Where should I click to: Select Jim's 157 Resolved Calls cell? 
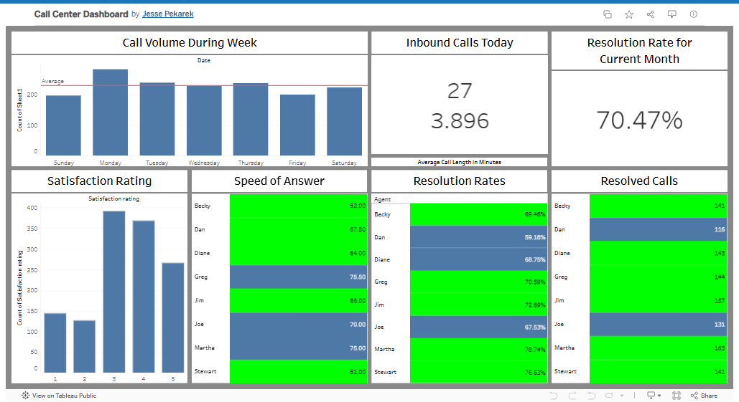pos(659,301)
